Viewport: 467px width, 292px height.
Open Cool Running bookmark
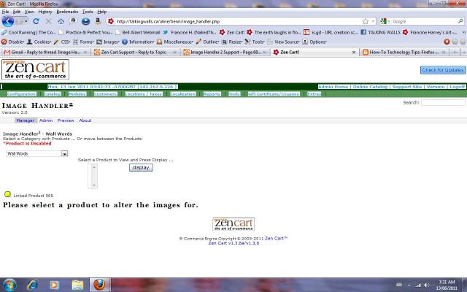click(x=28, y=32)
